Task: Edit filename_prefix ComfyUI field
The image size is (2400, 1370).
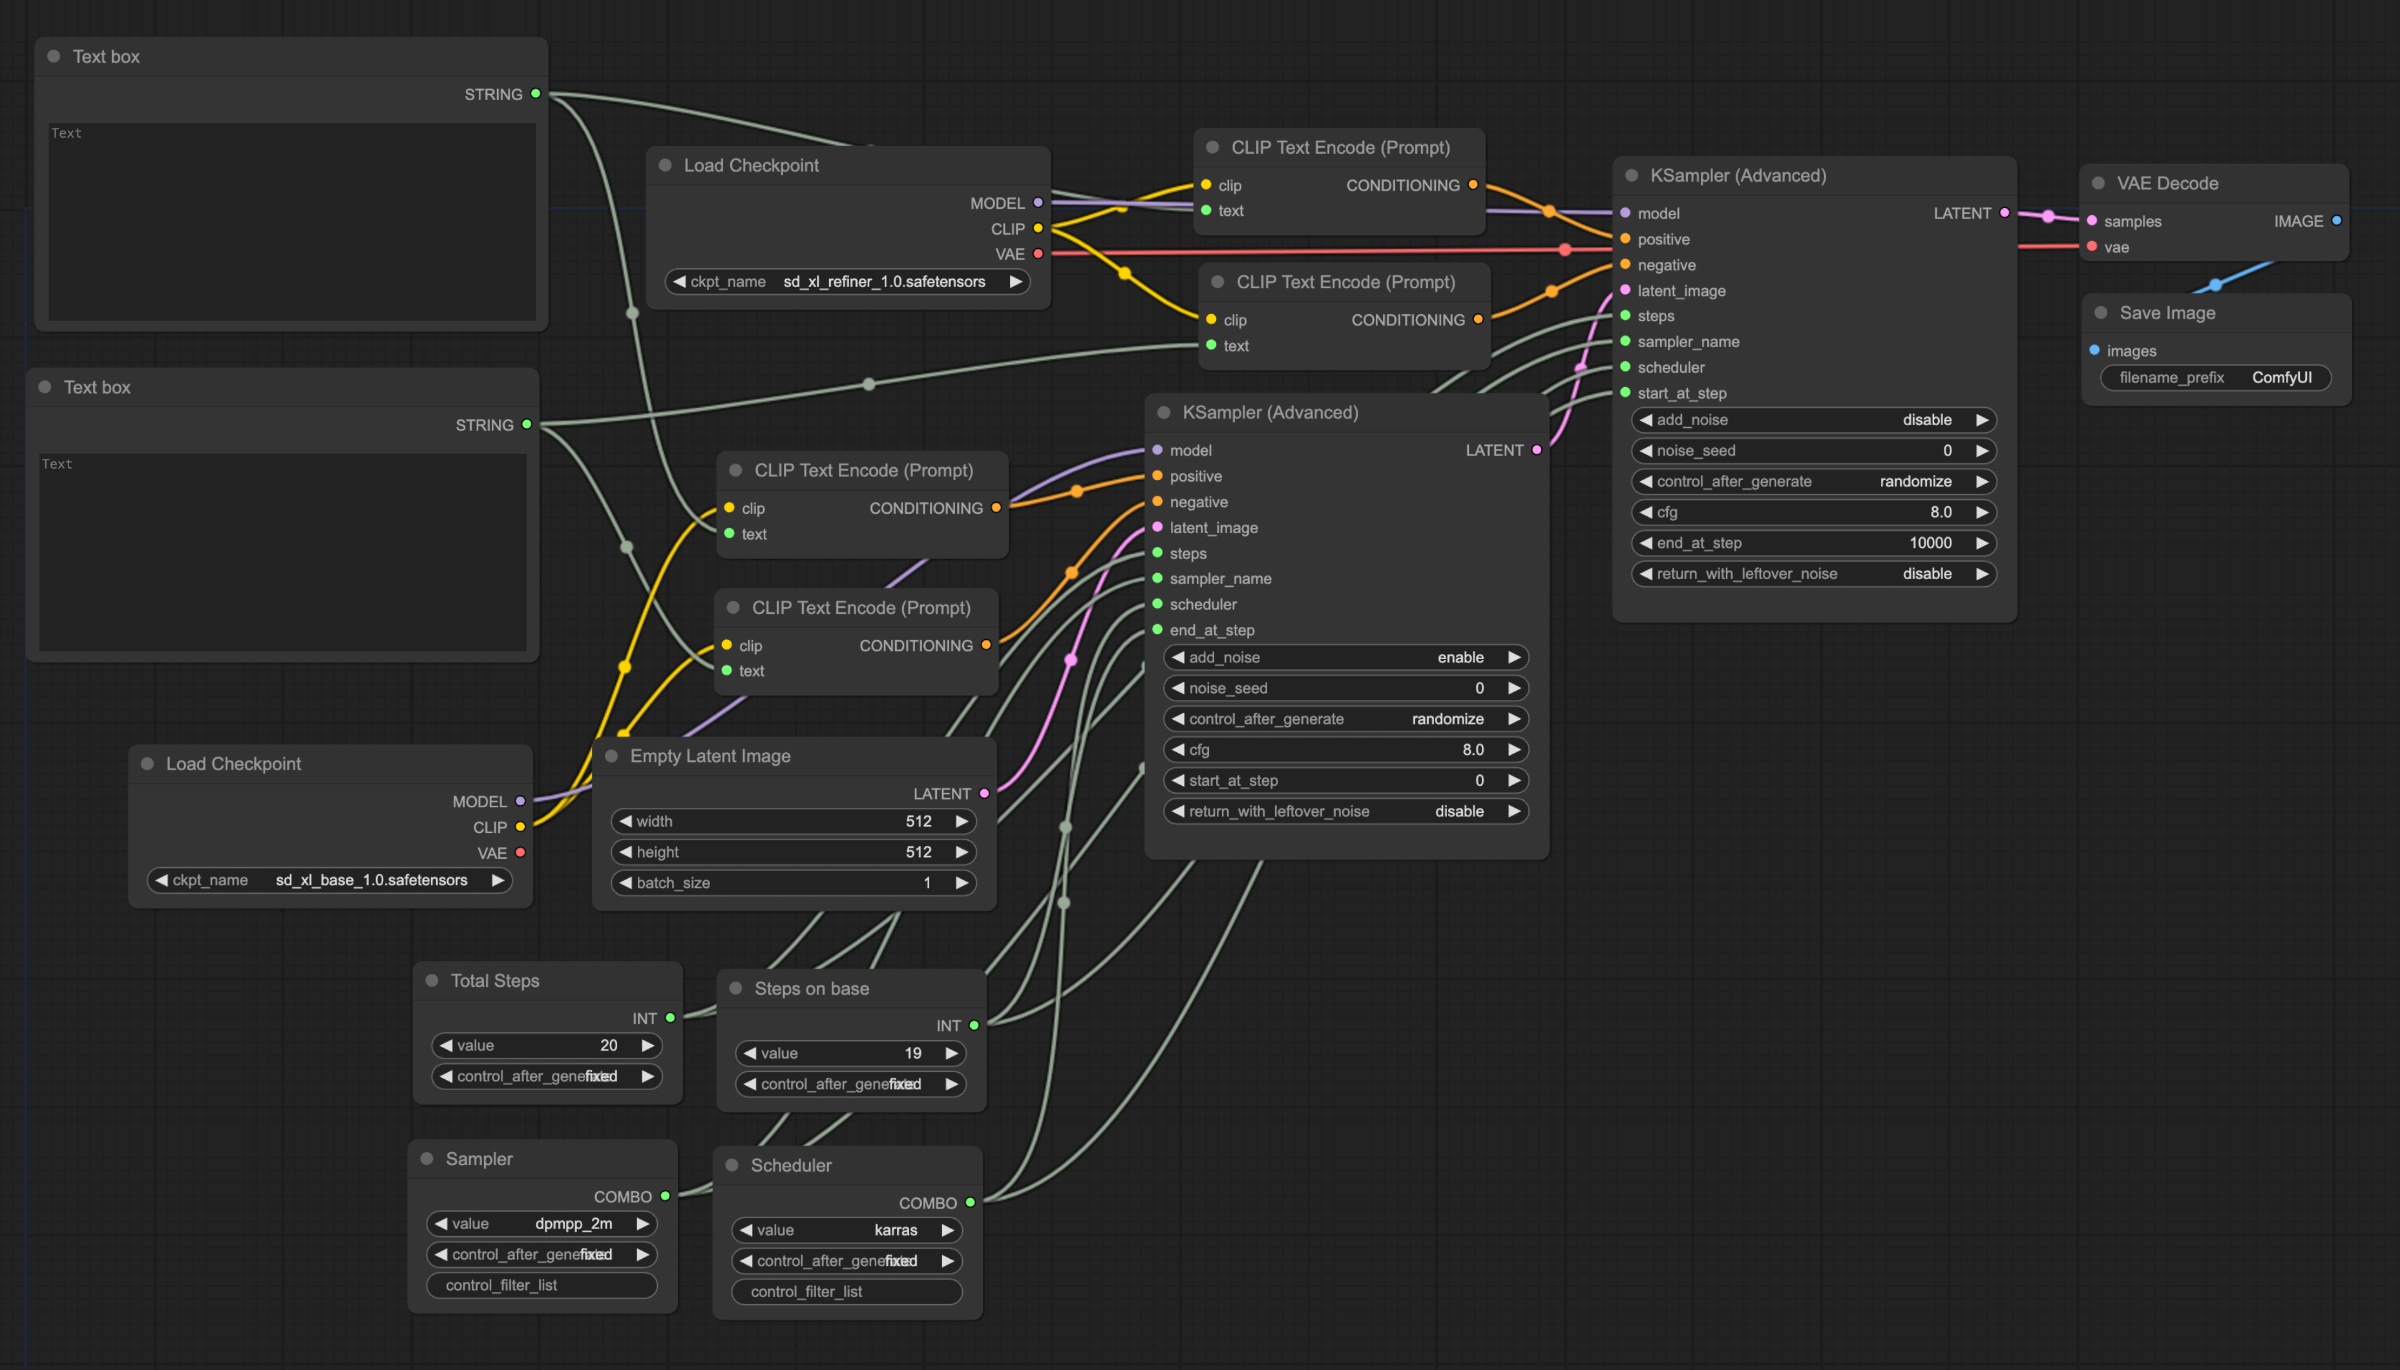Action: click(2216, 377)
